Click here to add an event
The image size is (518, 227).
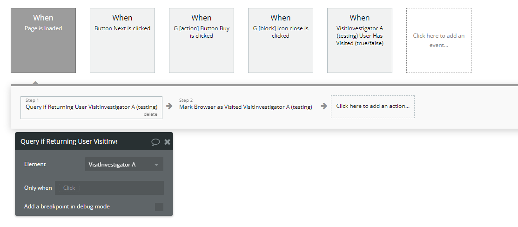(x=438, y=40)
